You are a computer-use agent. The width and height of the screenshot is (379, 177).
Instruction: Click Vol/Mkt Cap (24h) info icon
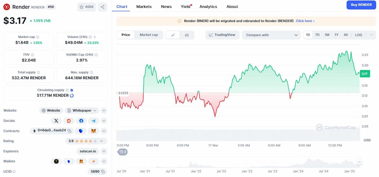pos(96,55)
